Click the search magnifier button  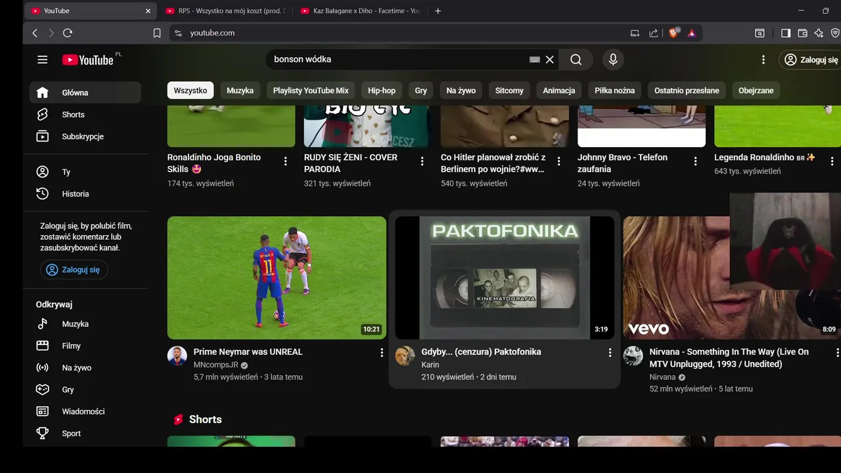point(576,60)
